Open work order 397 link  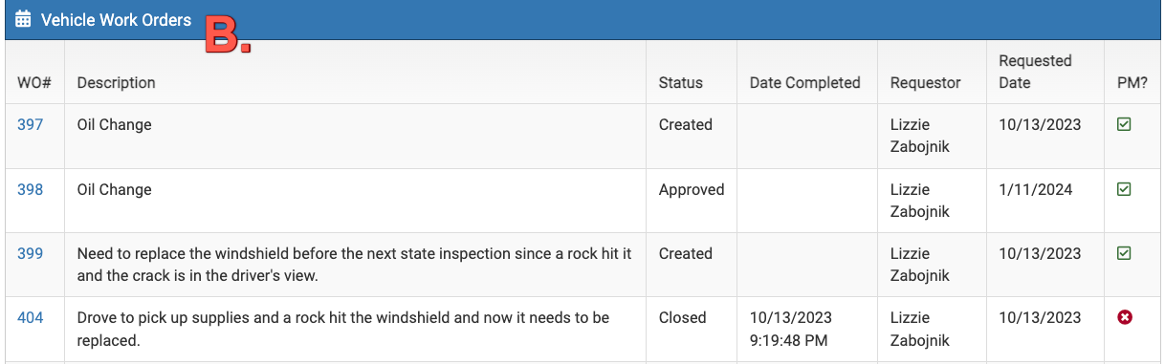31,124
